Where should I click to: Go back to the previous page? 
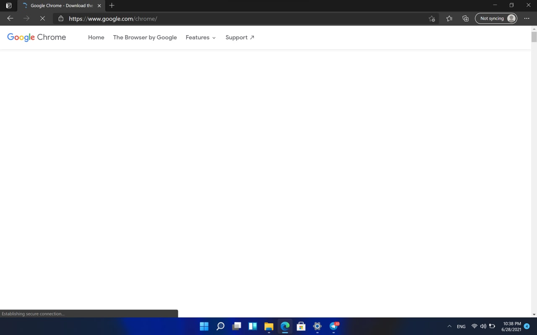click(10, 18)
